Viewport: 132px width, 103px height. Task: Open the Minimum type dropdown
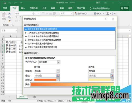click(58, 71)
